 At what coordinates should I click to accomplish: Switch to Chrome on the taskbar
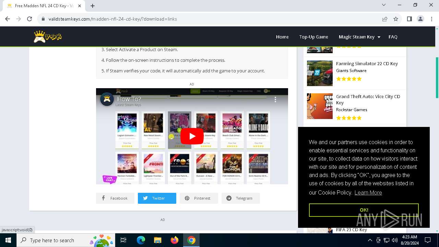click(191, 240)
